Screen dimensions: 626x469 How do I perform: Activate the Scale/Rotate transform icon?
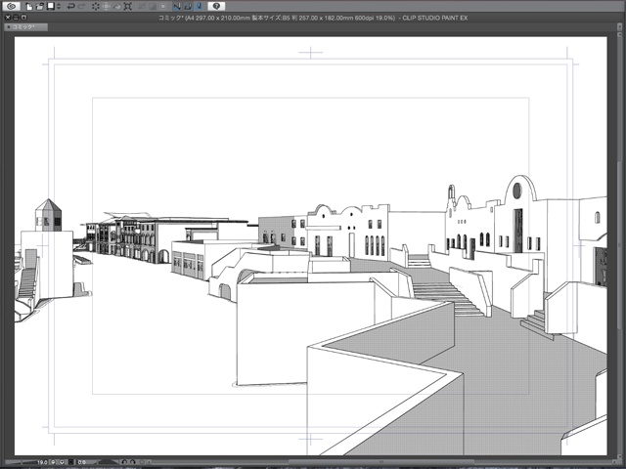click(128, 7)
